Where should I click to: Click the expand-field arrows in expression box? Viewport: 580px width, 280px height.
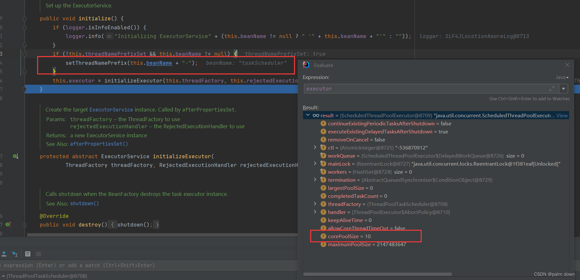[x=552, y=89]
